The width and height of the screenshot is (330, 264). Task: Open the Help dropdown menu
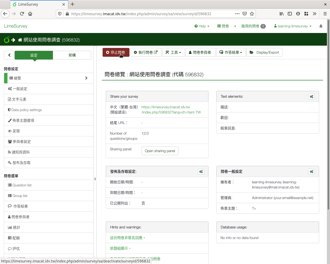[x=202, y=26]
